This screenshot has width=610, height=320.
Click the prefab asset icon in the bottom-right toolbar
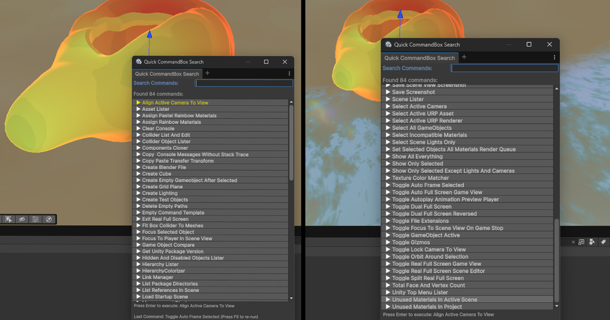[592, 242]
